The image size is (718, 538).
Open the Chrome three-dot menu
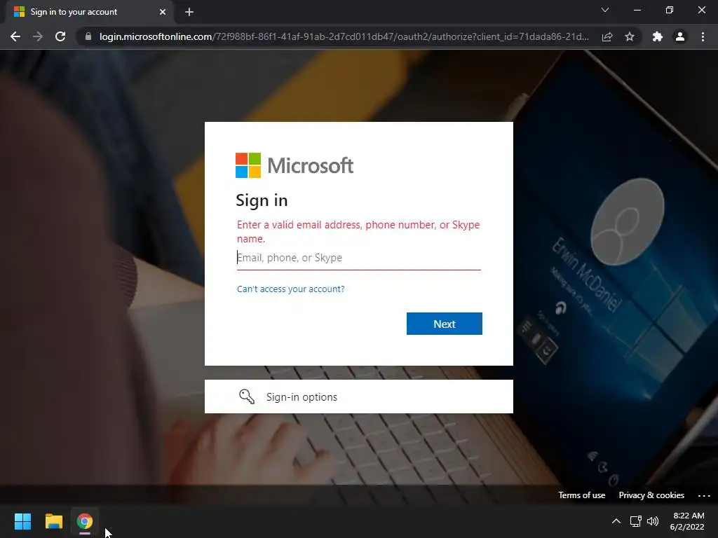coord(703,36)
